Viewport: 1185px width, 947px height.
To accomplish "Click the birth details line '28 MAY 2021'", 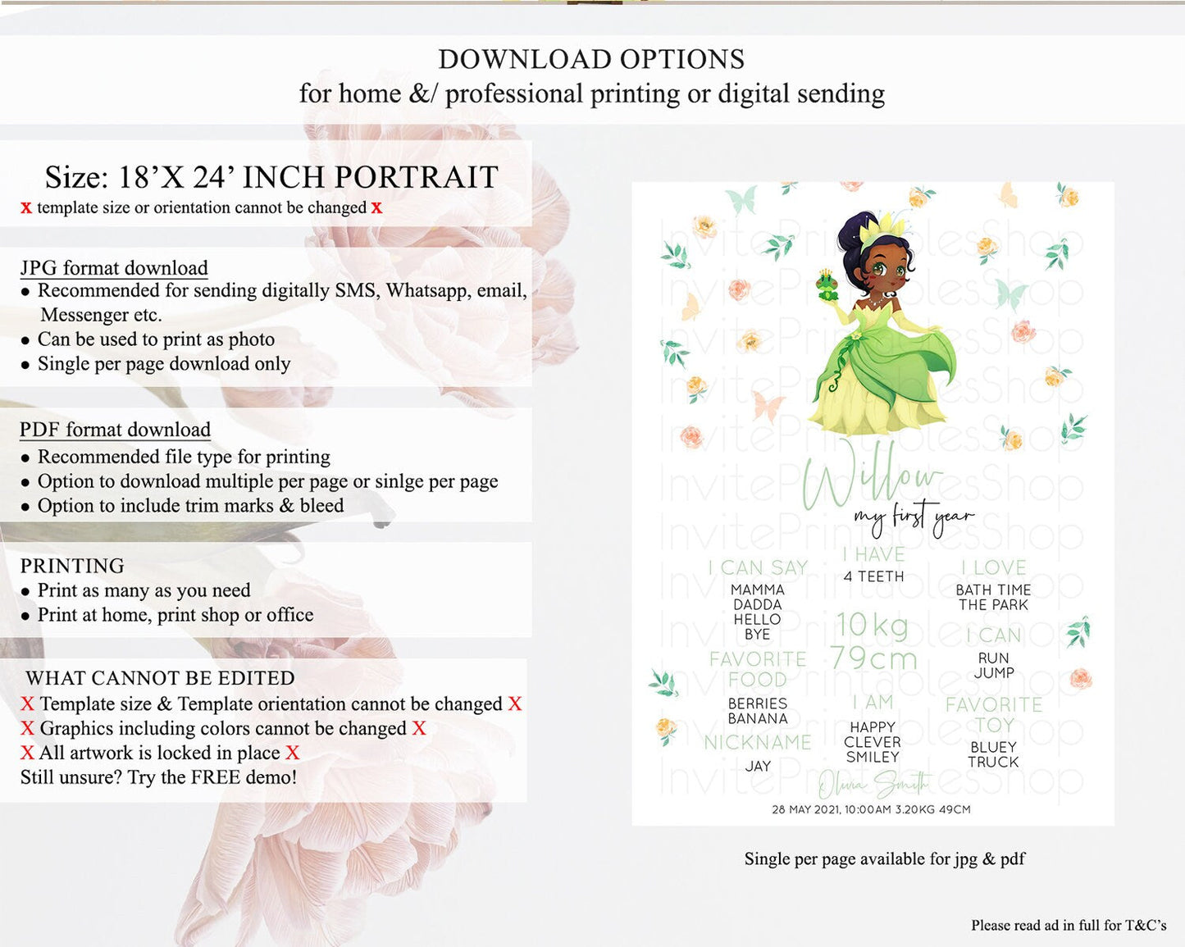I will click(x=871, y=809).
